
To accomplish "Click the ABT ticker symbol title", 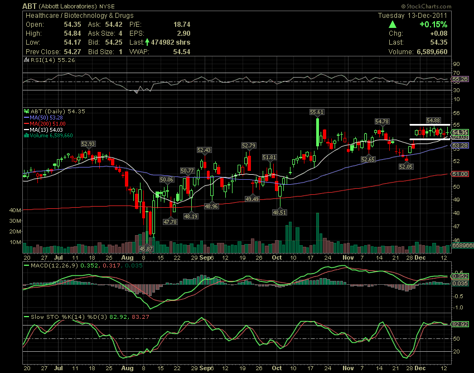I will coord(30,6).
